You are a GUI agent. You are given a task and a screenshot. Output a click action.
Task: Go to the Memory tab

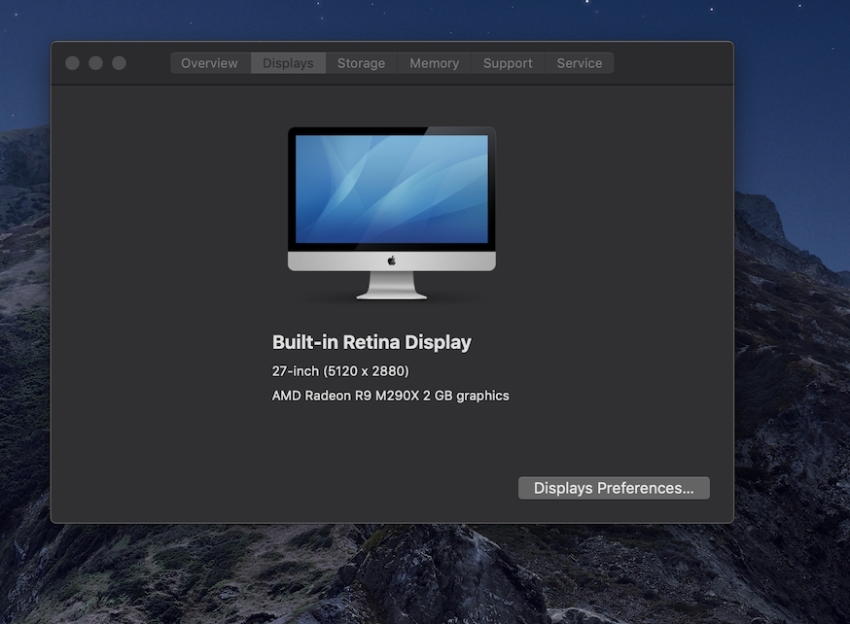pyautogui.click(x=434, y=63)
